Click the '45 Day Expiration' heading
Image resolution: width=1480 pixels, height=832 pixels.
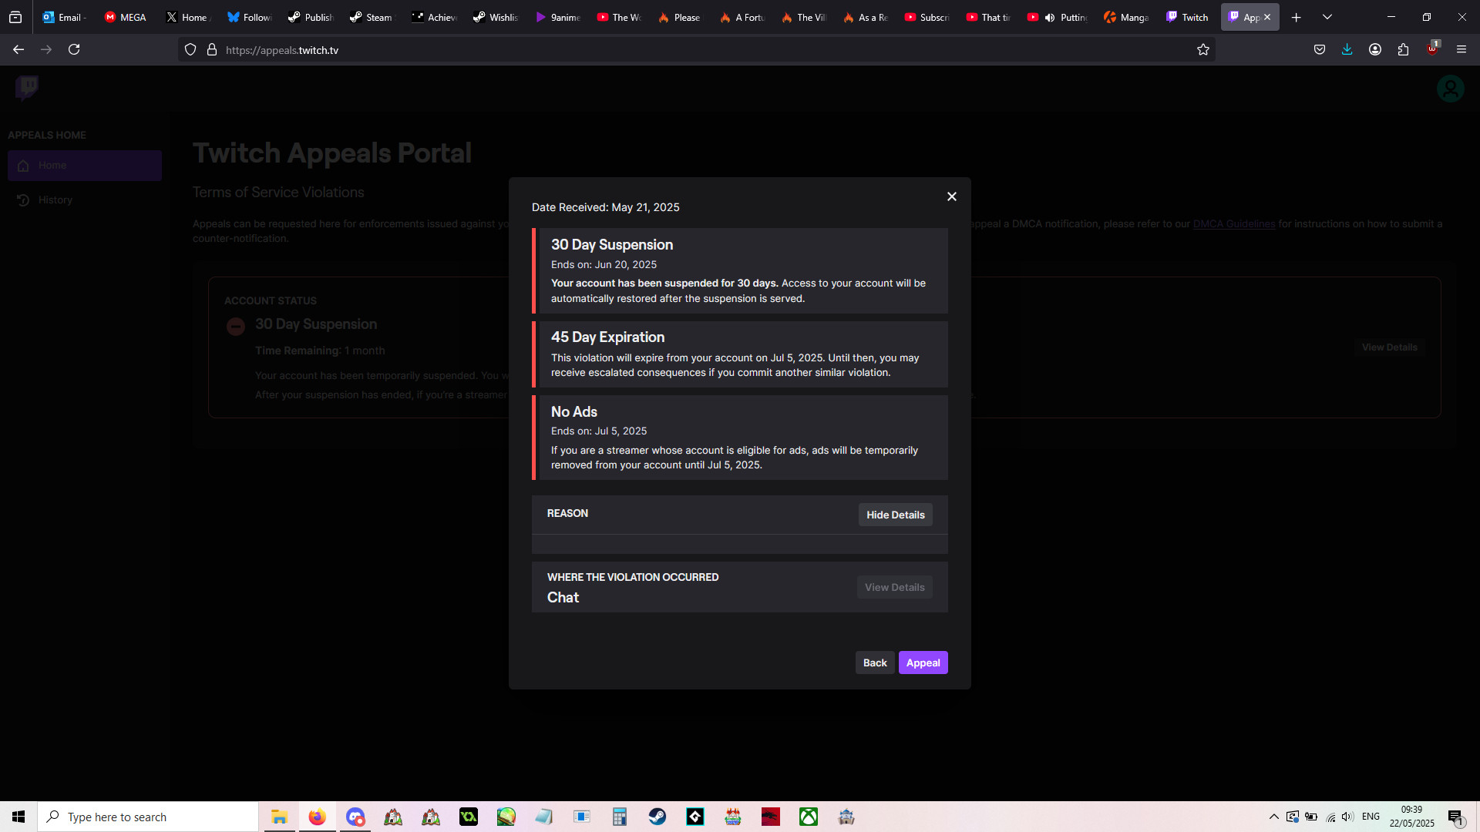point(607,337)
